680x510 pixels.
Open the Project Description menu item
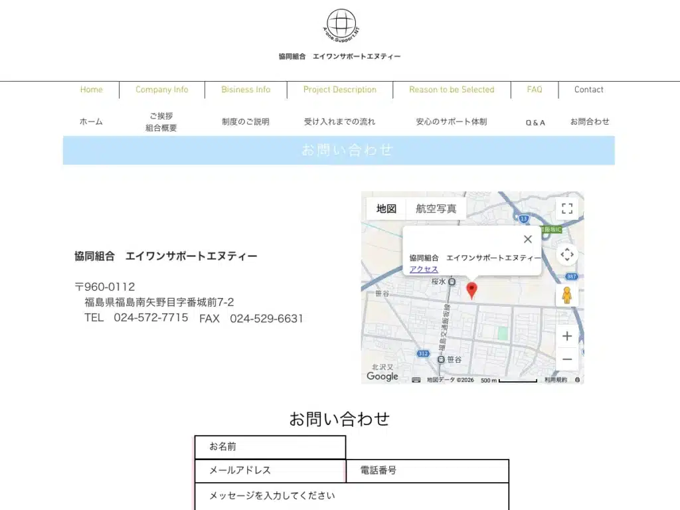tap(340, 90)
